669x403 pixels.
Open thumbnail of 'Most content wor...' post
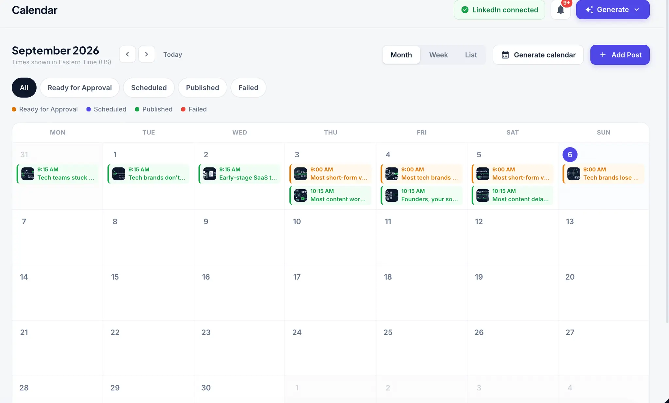tap(301, 195)
